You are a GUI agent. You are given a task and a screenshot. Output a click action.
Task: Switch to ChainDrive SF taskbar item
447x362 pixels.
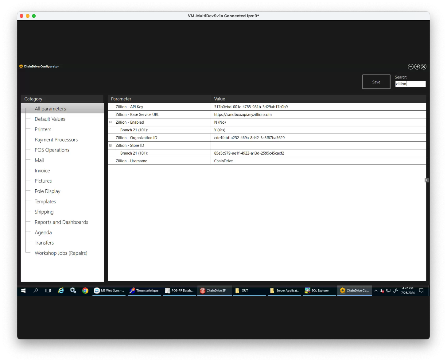pyautogui.click(x=214, y=291)
